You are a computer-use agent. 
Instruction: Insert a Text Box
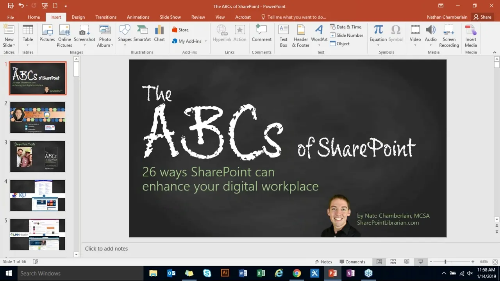pyautogui.click(x=284, y=36)
